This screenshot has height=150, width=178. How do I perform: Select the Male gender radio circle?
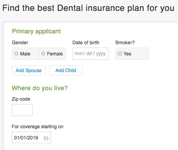(x=16, y=53)
